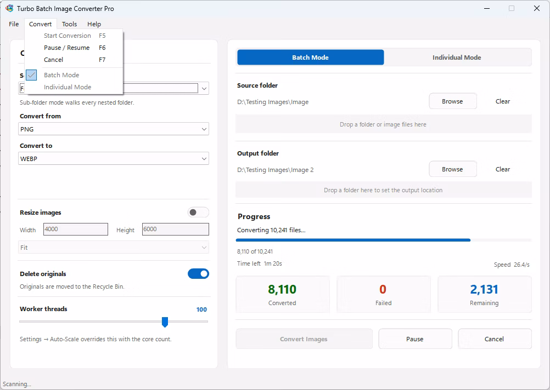This screenshot has width=550, height=390.
Task: Click the 8,110 Converted counter card
Action: [x=282, y=295]
